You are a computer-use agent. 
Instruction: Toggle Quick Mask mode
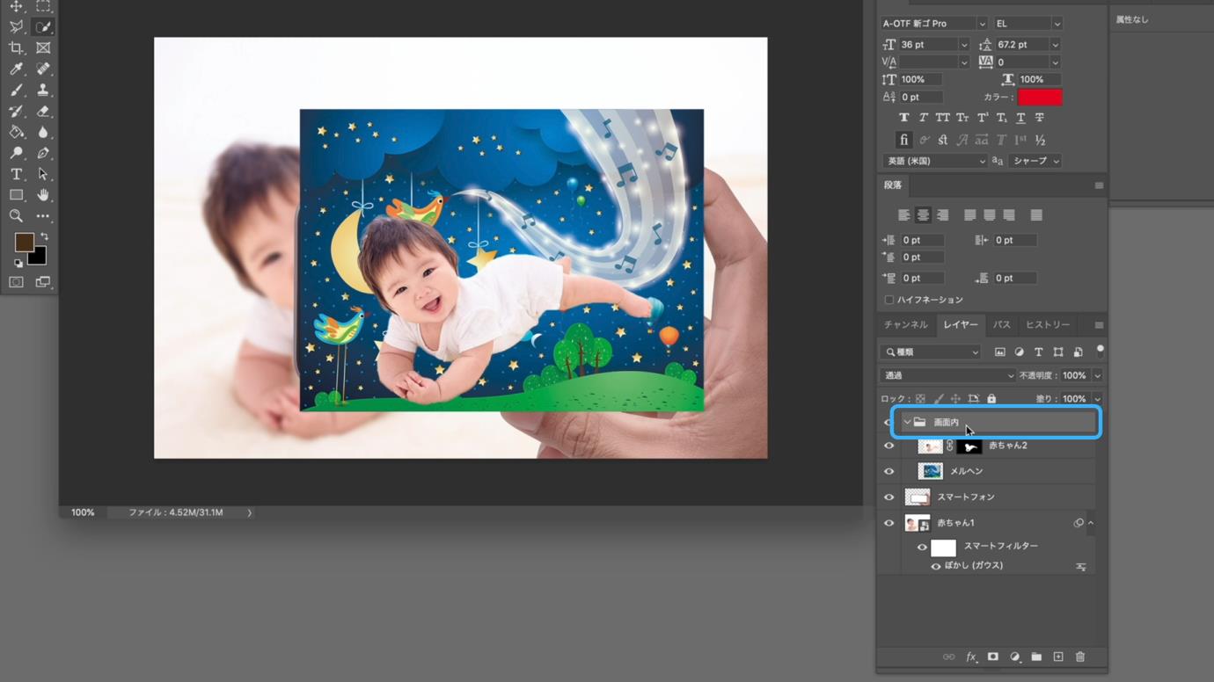(16, 282)
